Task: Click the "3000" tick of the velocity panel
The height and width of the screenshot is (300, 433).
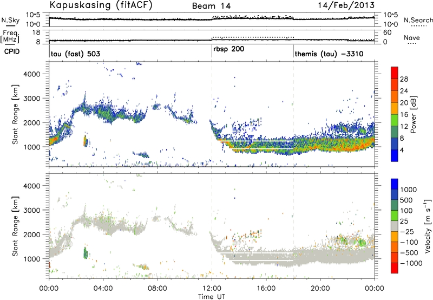Action: [31, 210]
